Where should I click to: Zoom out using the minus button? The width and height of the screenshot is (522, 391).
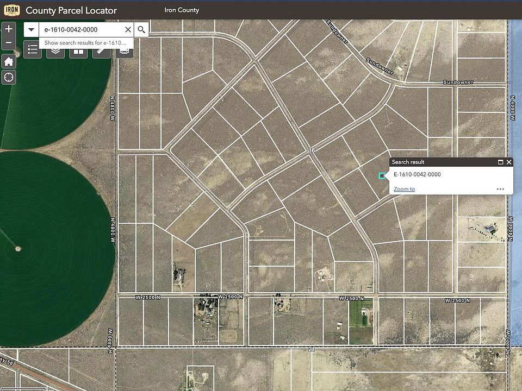click(x=9, y=42)
